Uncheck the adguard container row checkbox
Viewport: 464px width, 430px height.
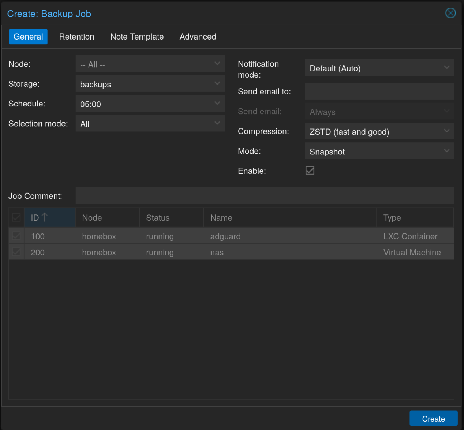click(16, 236)
